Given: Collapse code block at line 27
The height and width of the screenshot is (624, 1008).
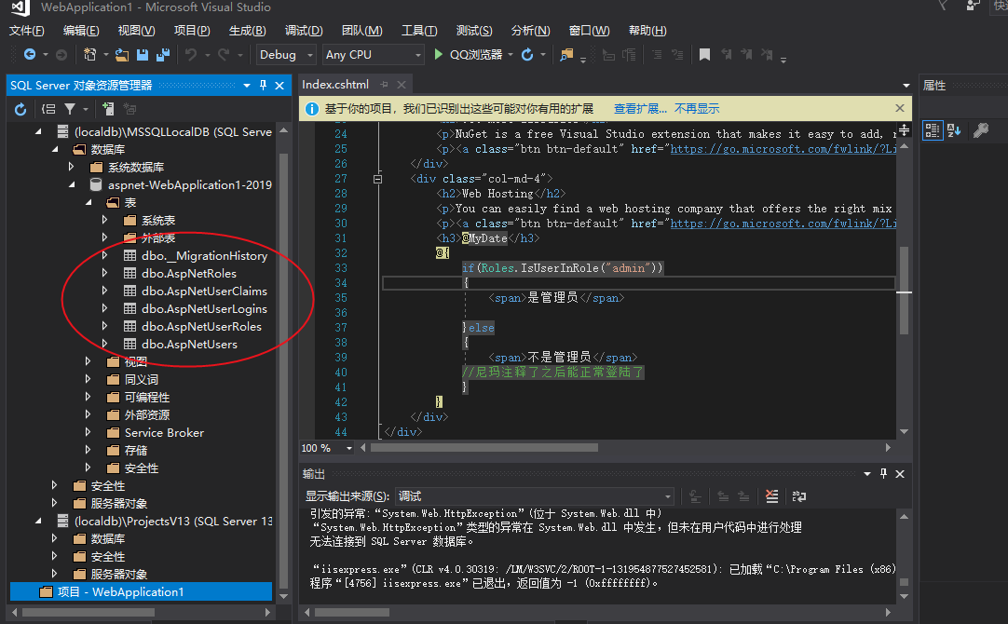Looking at the screenshot, I should click(x=378, y=180).
